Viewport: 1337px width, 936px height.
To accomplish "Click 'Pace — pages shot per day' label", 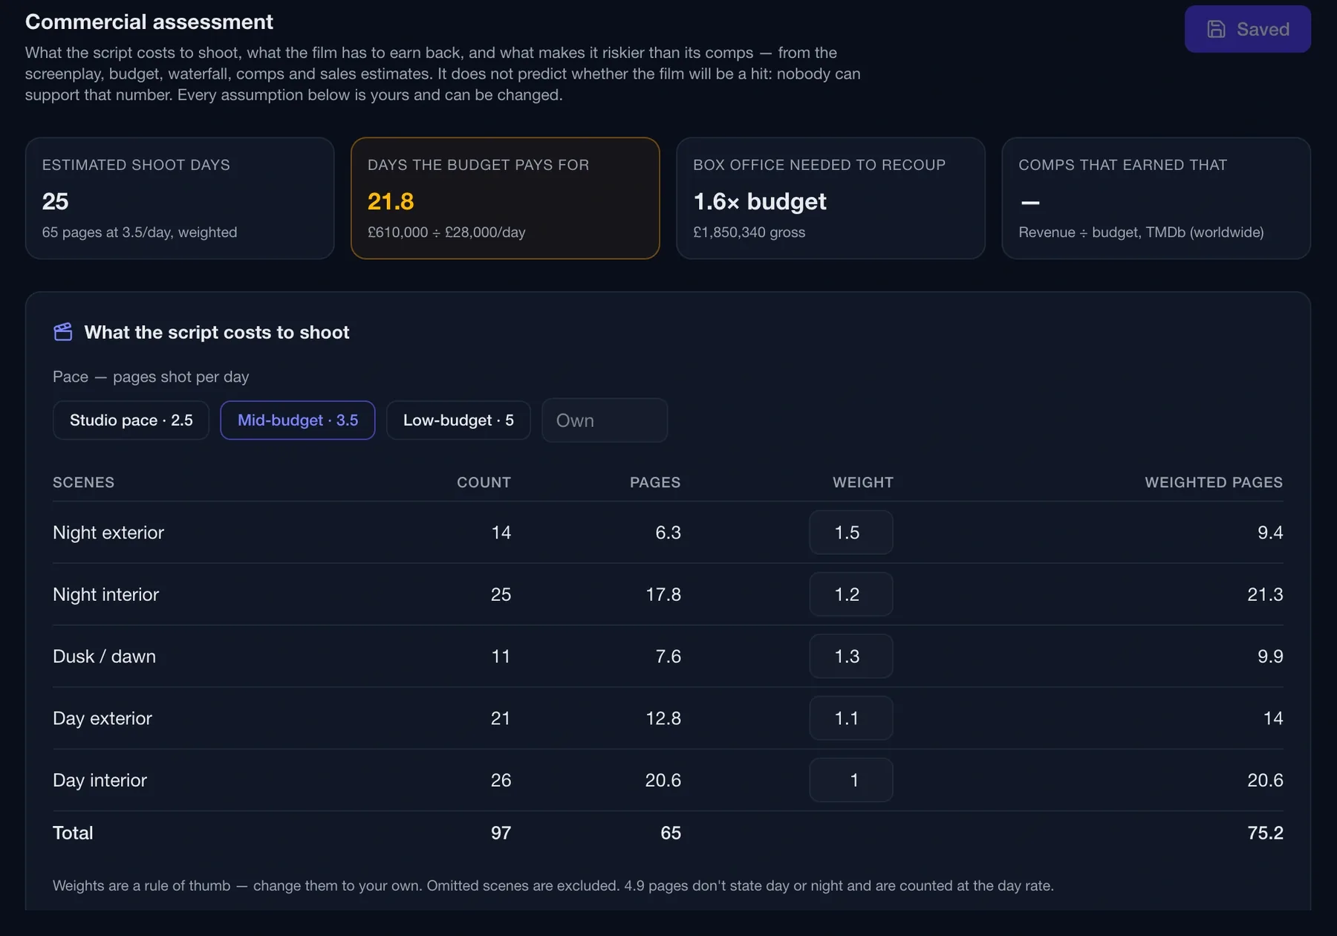I will pyautogui.click(x=151, y=377).
